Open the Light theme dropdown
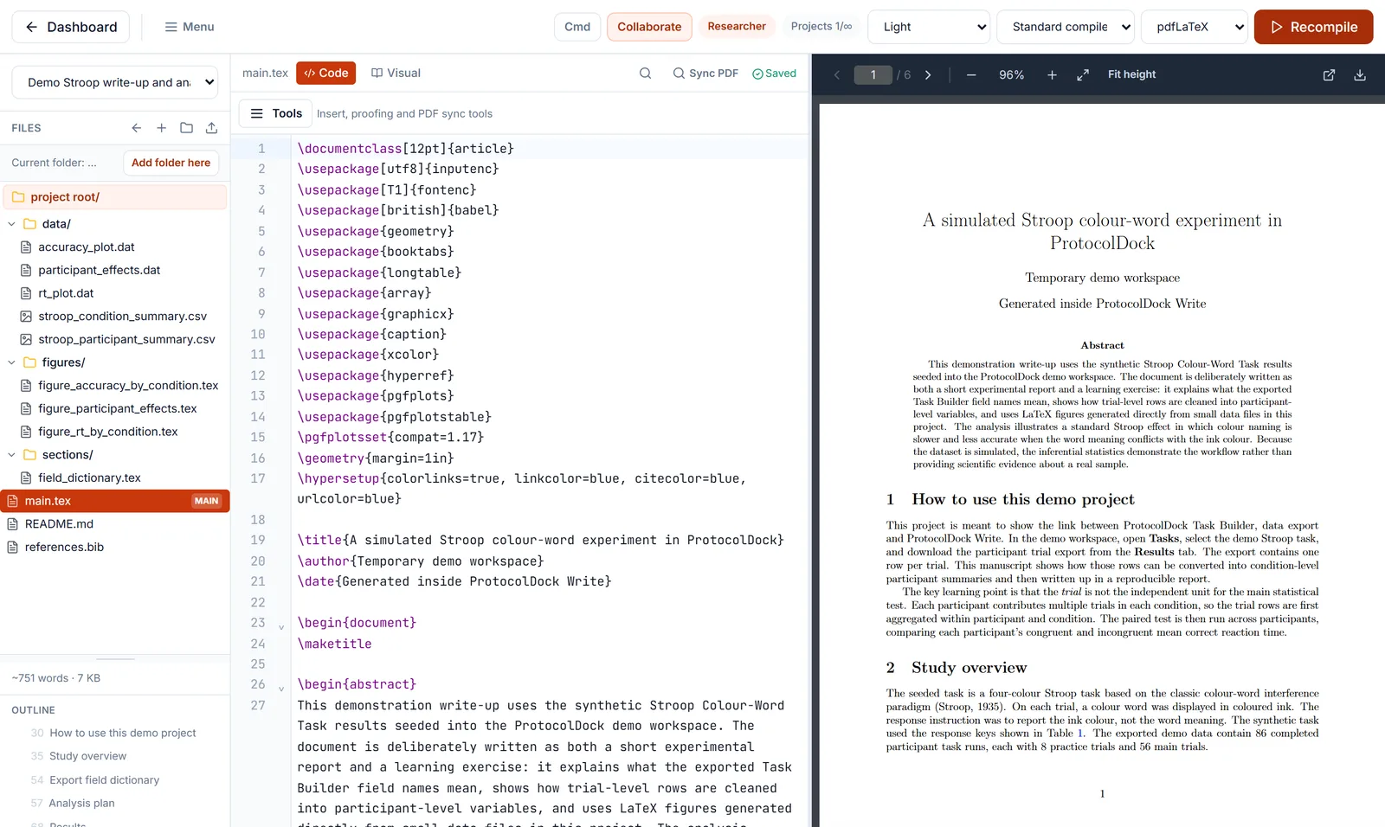 click(x=929, y=27)
